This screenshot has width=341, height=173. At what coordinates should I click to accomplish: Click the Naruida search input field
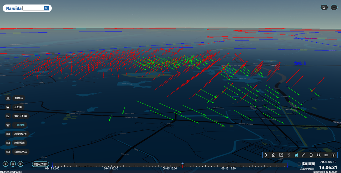click(33, 8)
